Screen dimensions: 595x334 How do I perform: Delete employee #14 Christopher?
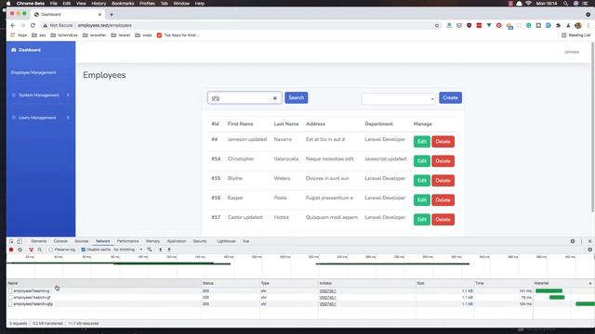coord(443,161)
